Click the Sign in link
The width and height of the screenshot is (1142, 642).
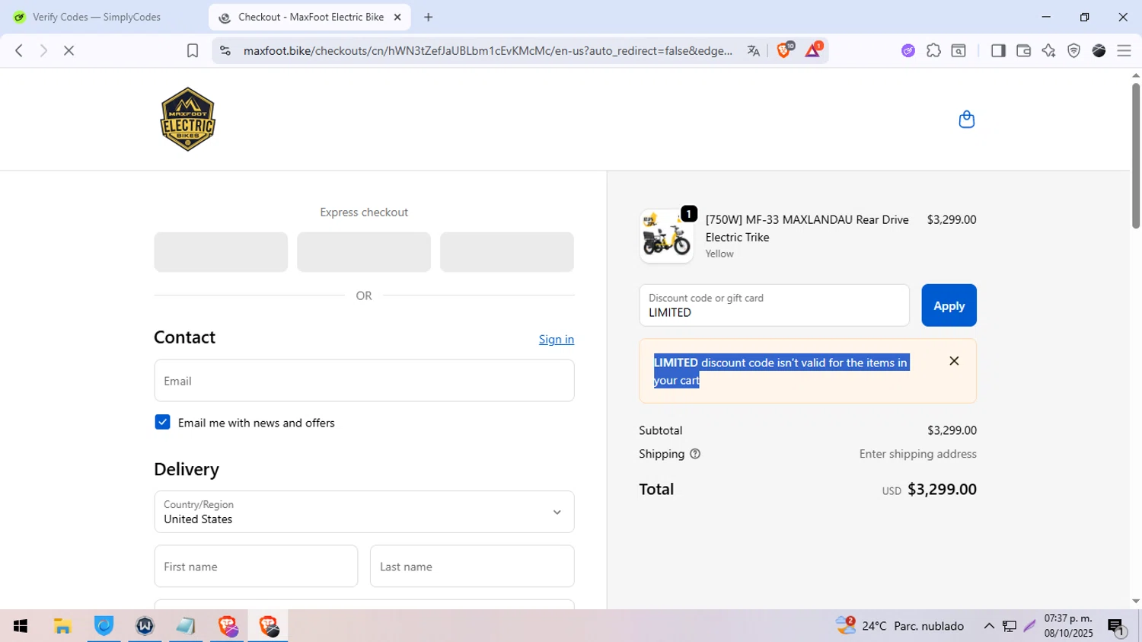click(557, 339)
